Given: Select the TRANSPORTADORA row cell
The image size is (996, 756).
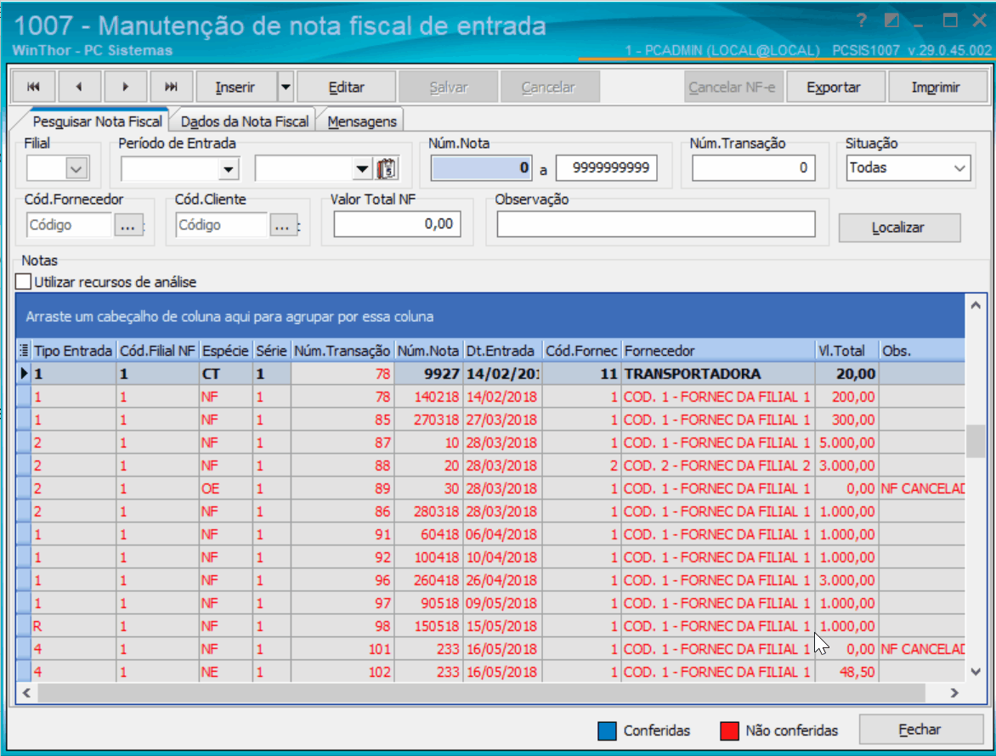Looking at the screenshot, I should click(x=718, y=374).
